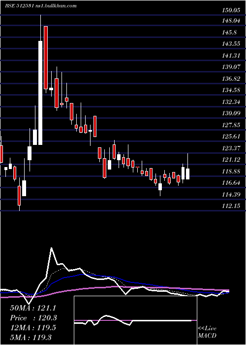This screenshot has width=246, height=345.
Task: Click the Price : 120.3 readout
Action: click(33, 318)
